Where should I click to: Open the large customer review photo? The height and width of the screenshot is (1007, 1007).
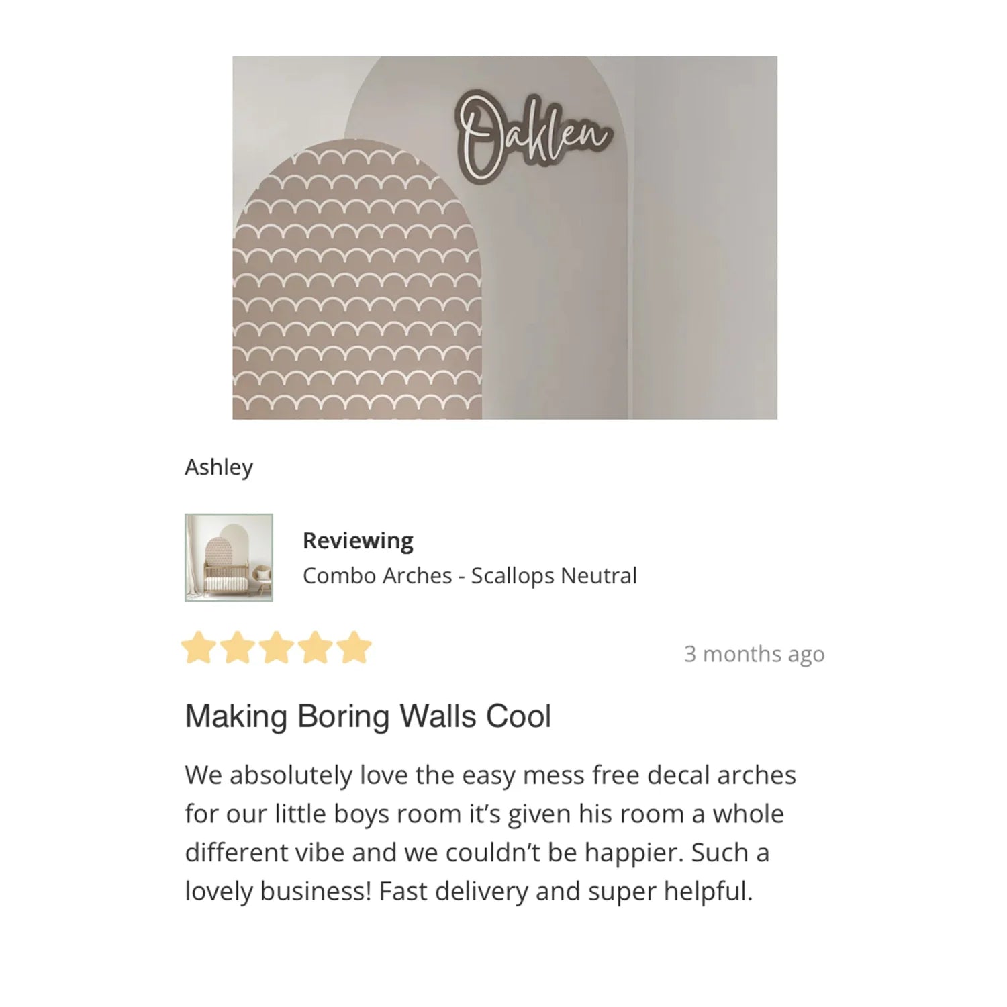pos(504,238)
